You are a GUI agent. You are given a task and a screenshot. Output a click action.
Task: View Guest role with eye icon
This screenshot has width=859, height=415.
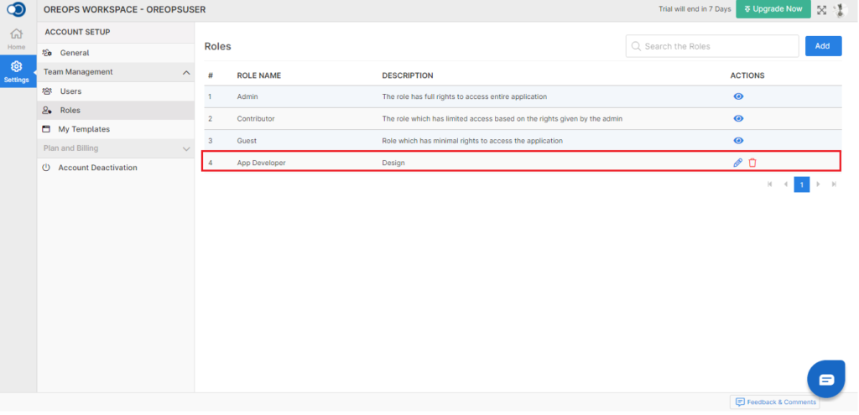(x=738, y=141)
